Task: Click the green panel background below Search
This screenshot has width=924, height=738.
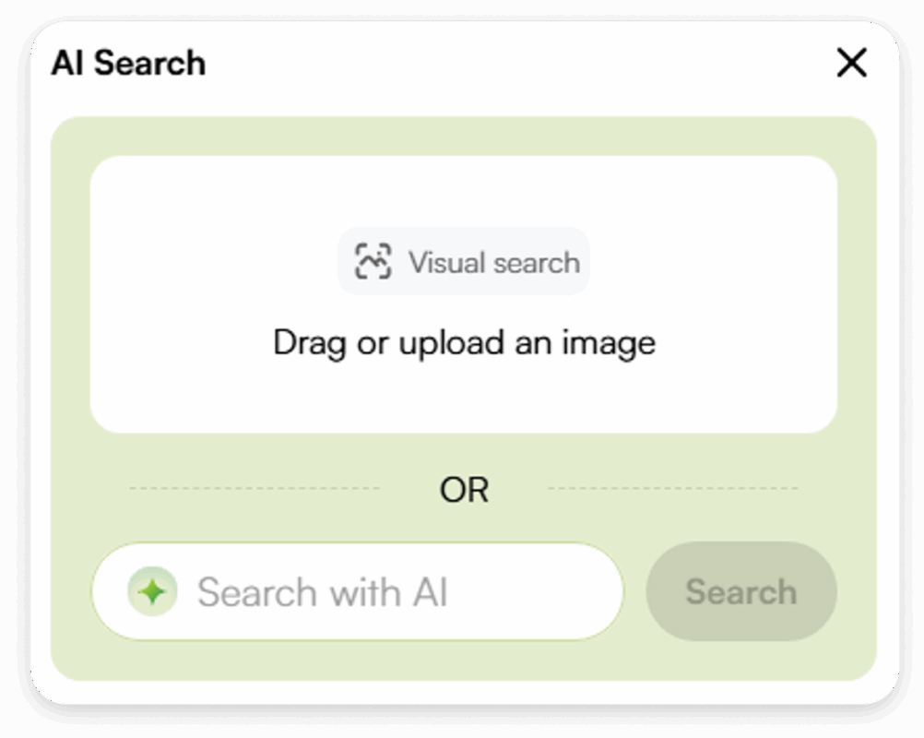Action: click(741, 660)
